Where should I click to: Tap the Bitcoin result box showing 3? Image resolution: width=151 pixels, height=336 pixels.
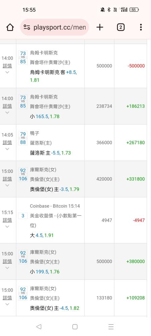coord(23,216)
